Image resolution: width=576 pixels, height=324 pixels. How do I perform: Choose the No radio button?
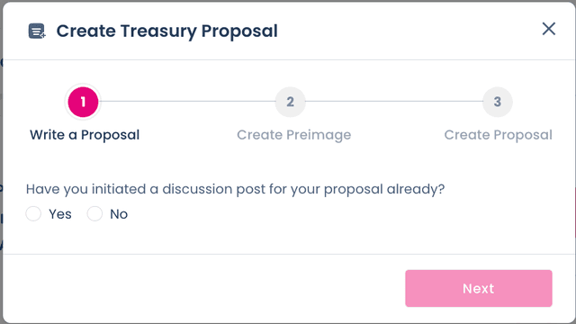(94, 214)
